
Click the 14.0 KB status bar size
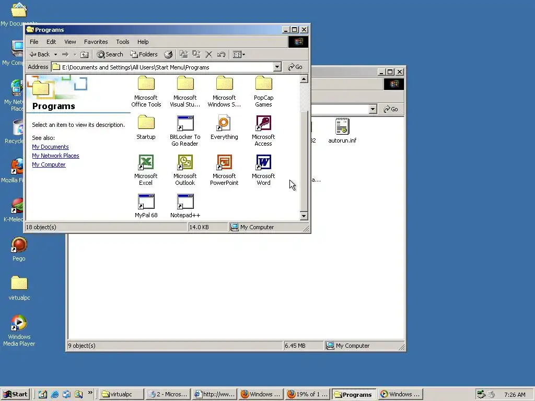(x=199, y=227)
